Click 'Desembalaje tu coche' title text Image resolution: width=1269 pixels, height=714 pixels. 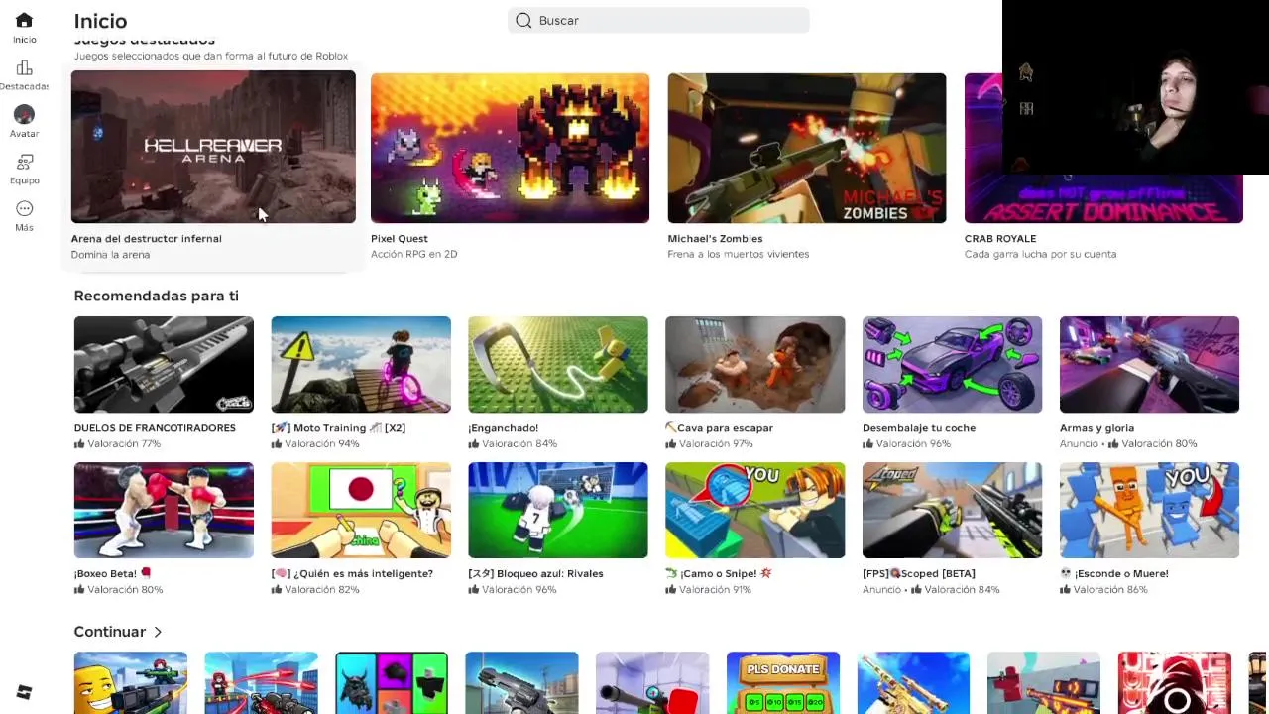click(x=919, y=427)
